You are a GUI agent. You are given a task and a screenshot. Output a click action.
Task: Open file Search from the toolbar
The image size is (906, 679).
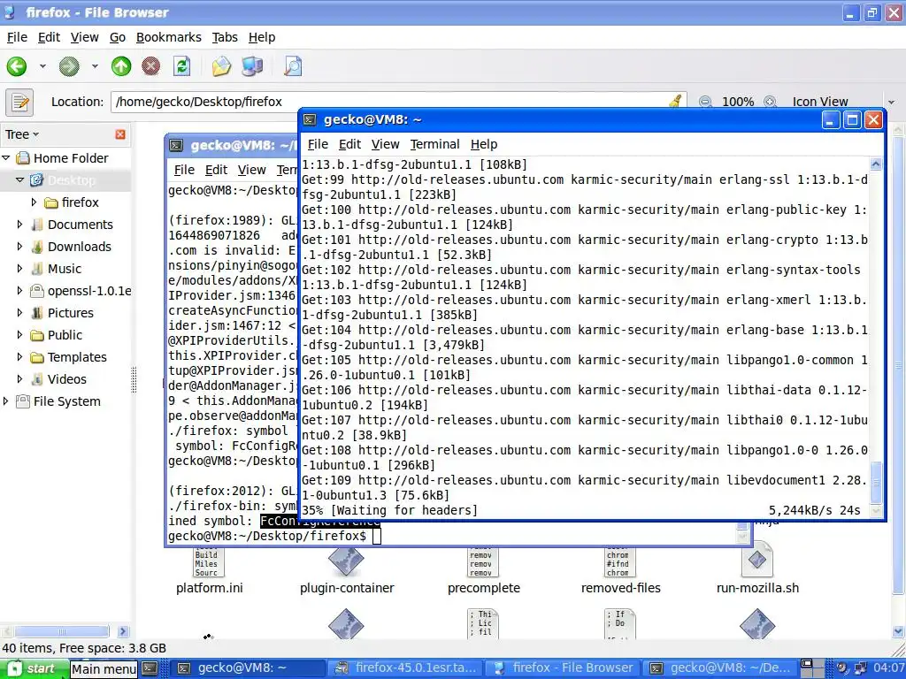tap(293, 66)
